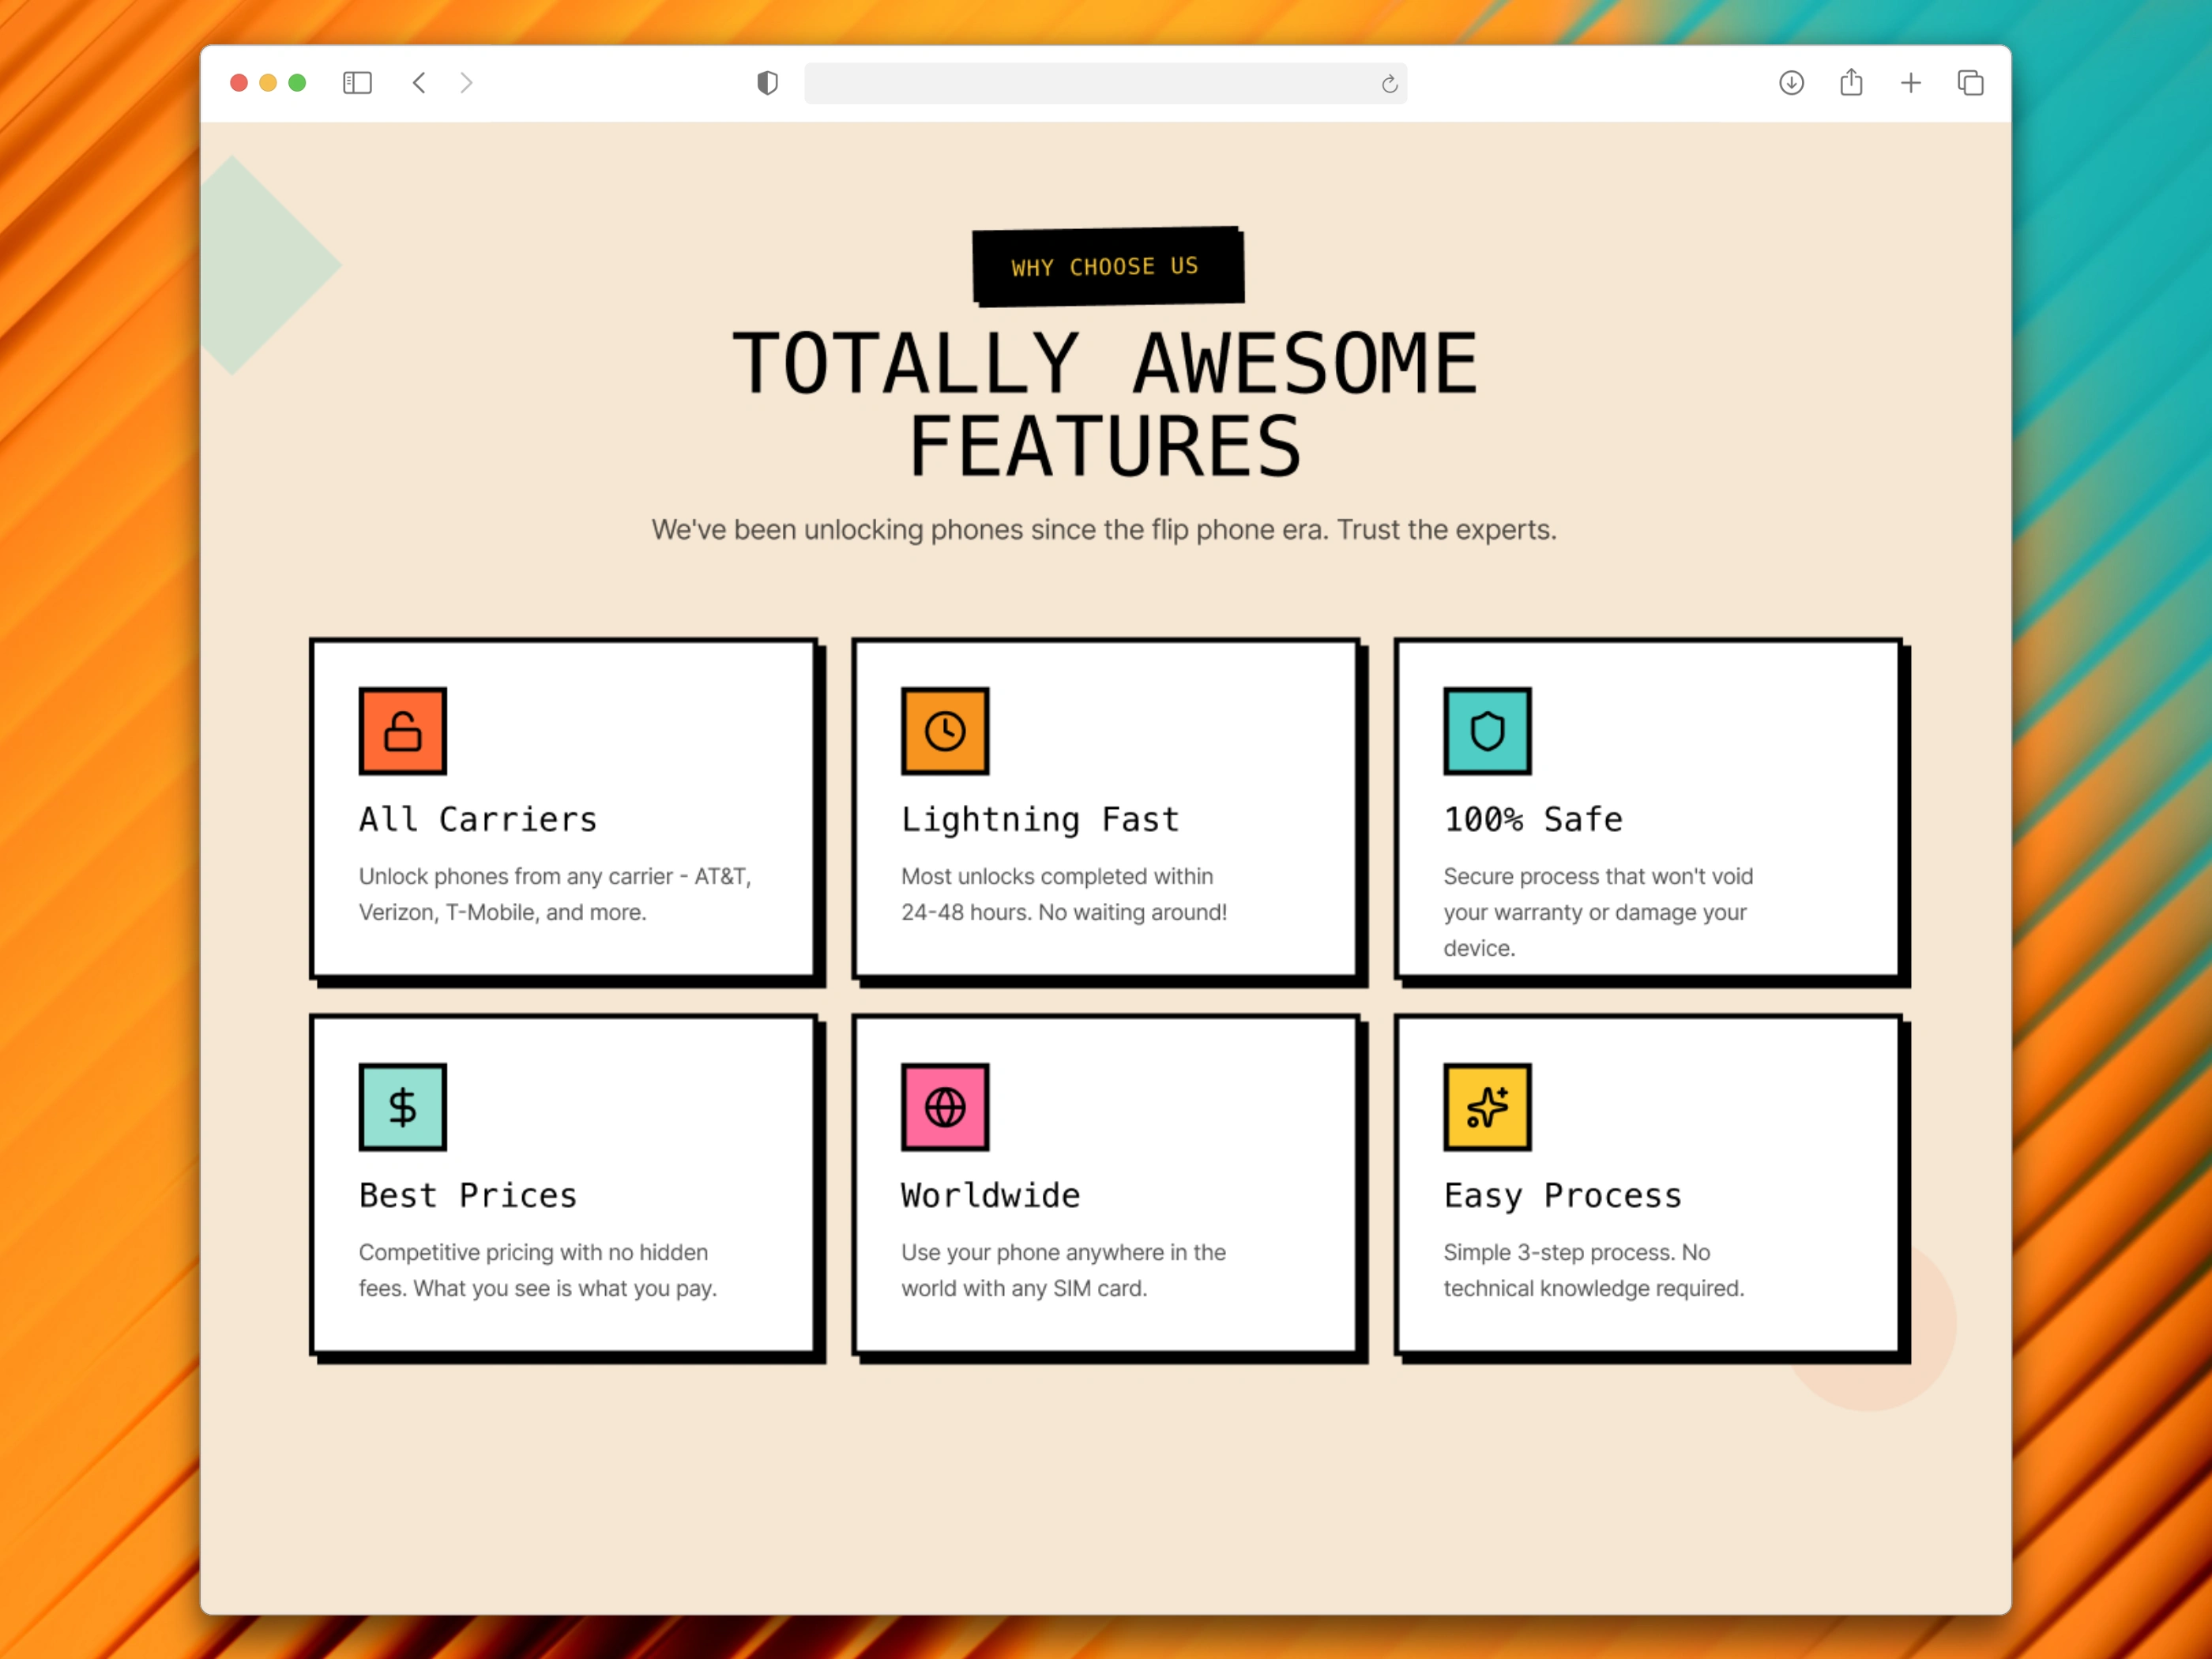This screenshot has width=2212, height=1659.
Task: Show tab overview
Action: click(1970, 83)
